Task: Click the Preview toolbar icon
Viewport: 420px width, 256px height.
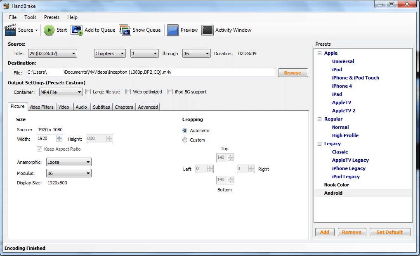Action: pyautogui.click(x=173, y=30)
